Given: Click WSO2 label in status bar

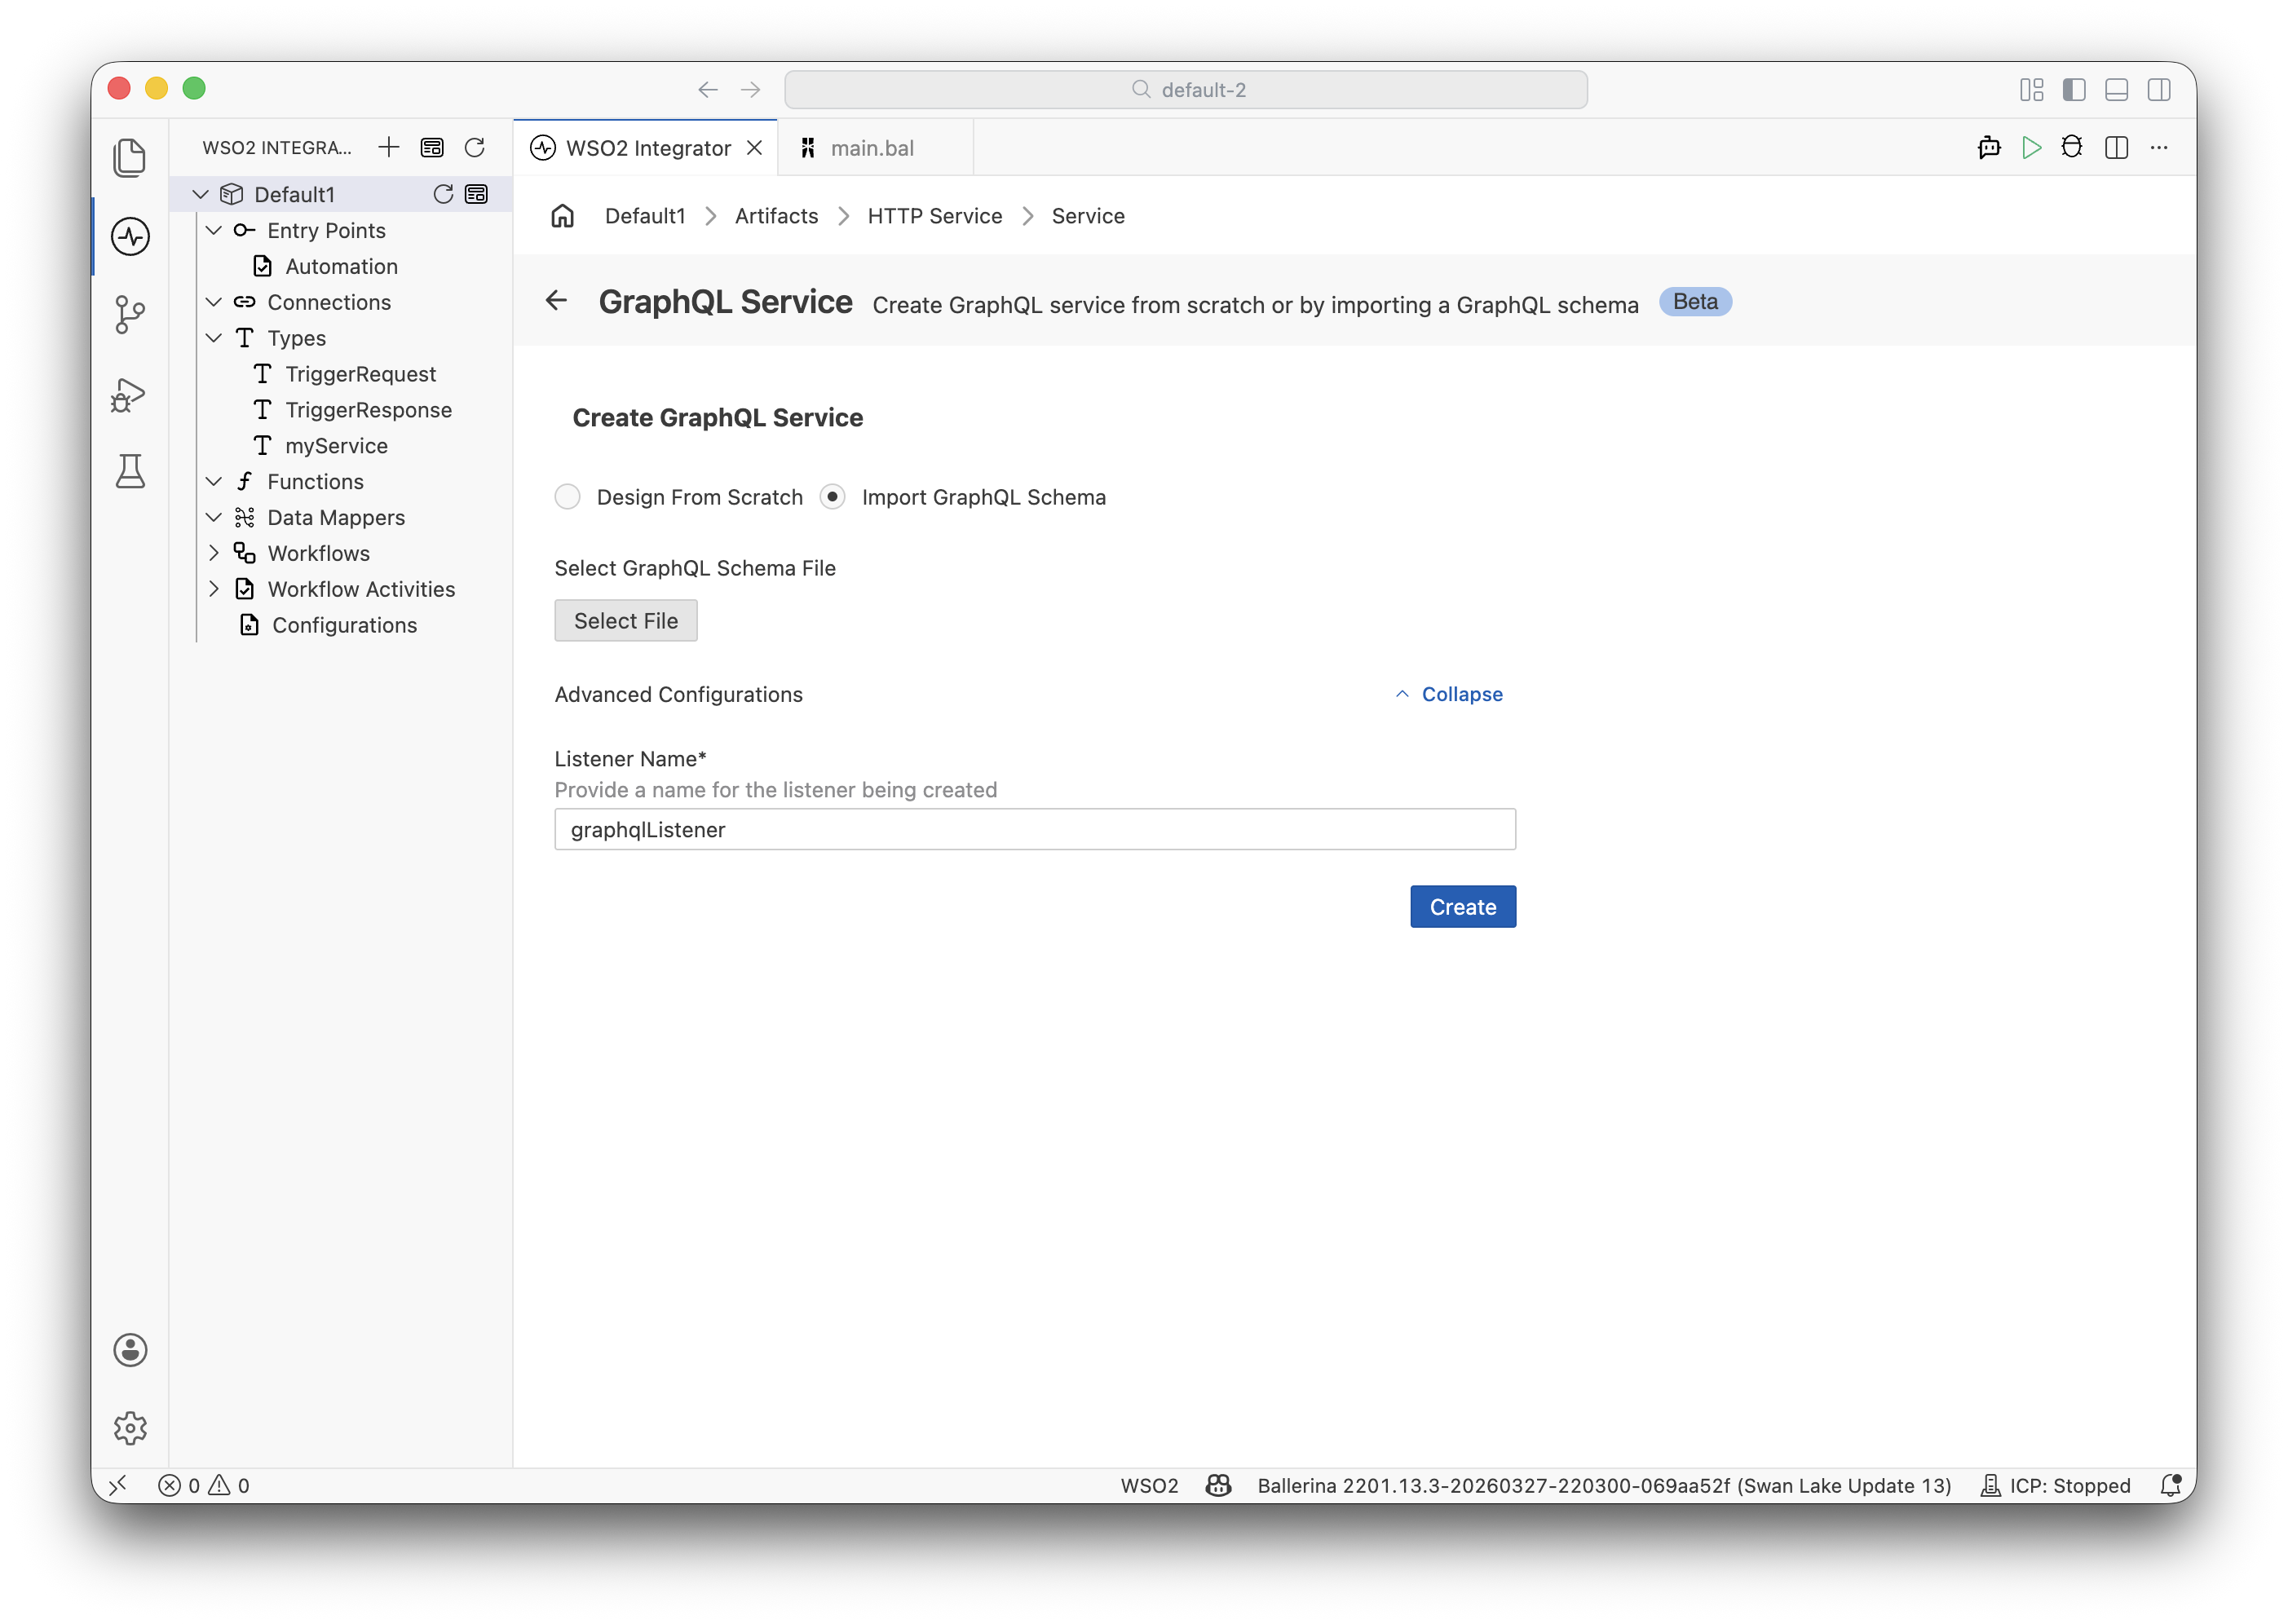Looking at the screenshot, I should (x=1149, y=1485).
